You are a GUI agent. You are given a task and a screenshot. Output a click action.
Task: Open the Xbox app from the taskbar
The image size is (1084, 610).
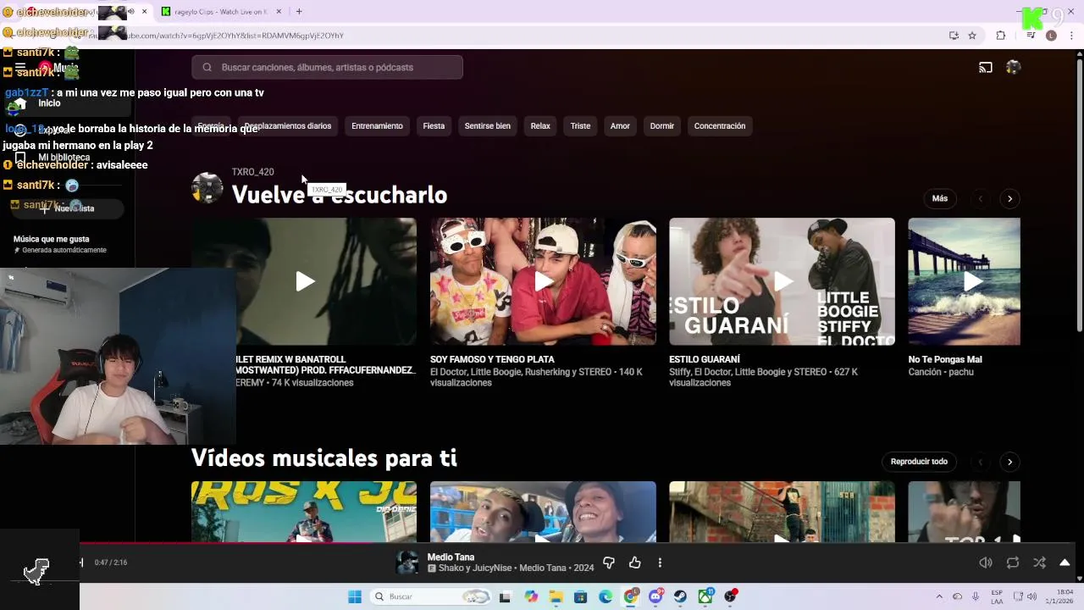(x=705, y=596)
